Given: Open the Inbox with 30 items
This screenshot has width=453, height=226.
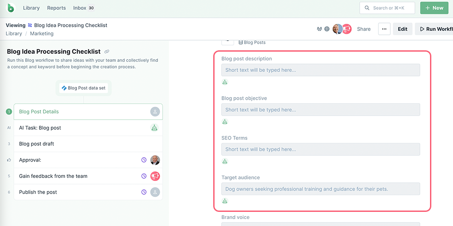Looking at the screenshot, I should pos(84,8).
